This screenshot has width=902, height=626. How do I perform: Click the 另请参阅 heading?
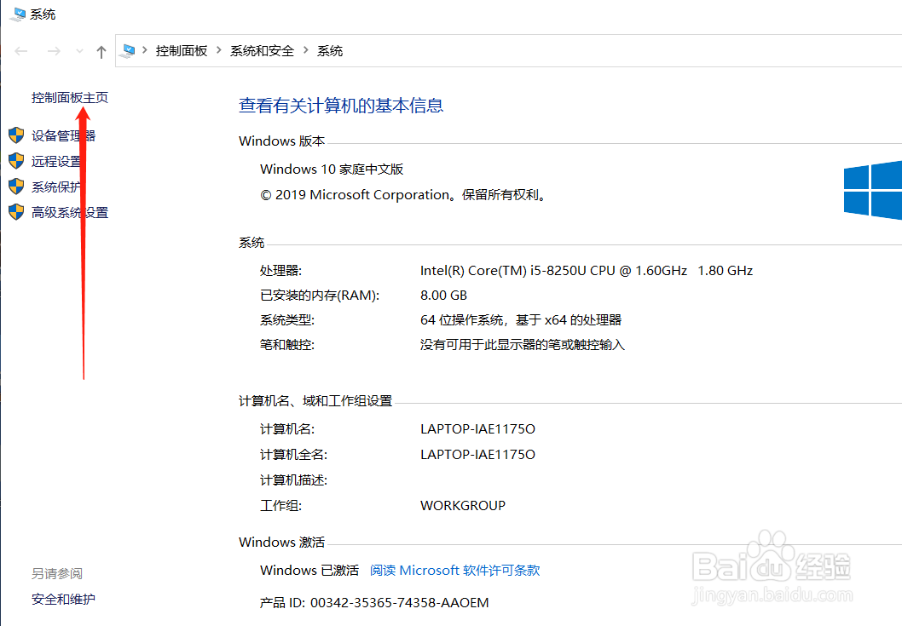coord(57,574)
